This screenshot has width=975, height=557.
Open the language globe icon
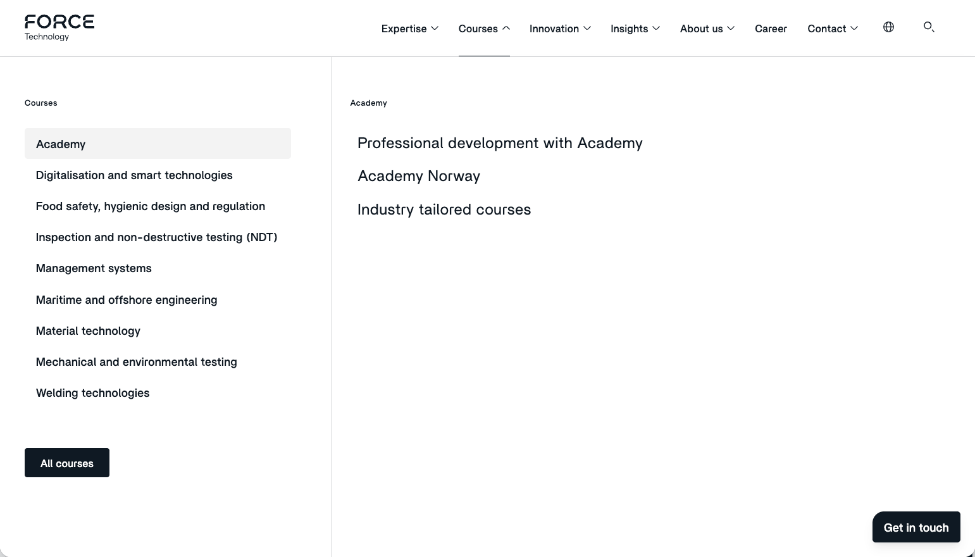888,27
